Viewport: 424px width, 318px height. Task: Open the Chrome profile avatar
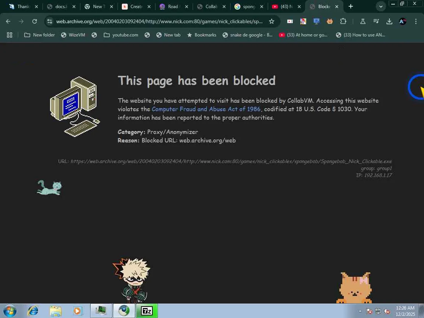[x=403, y=21]
